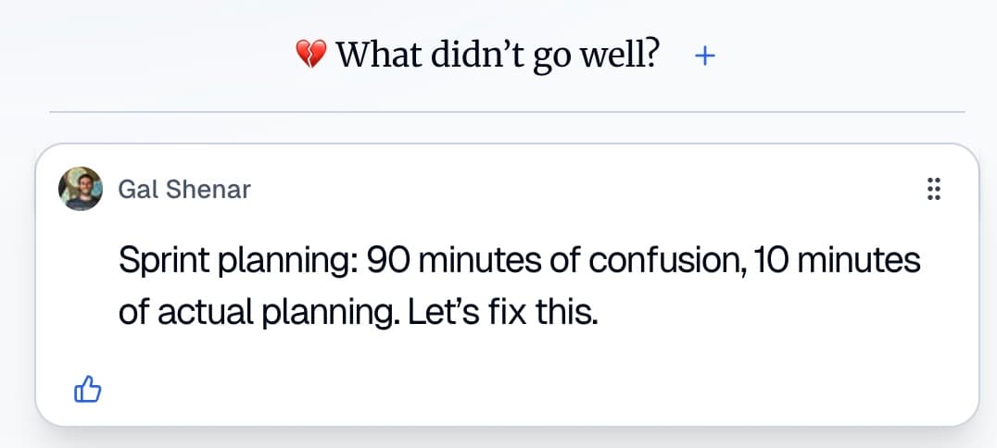Image resolution: width=997 pixels, height=448 pixels.
Task: Click the blank area right of Gal Shenar's name
Action: coord(556,190)
